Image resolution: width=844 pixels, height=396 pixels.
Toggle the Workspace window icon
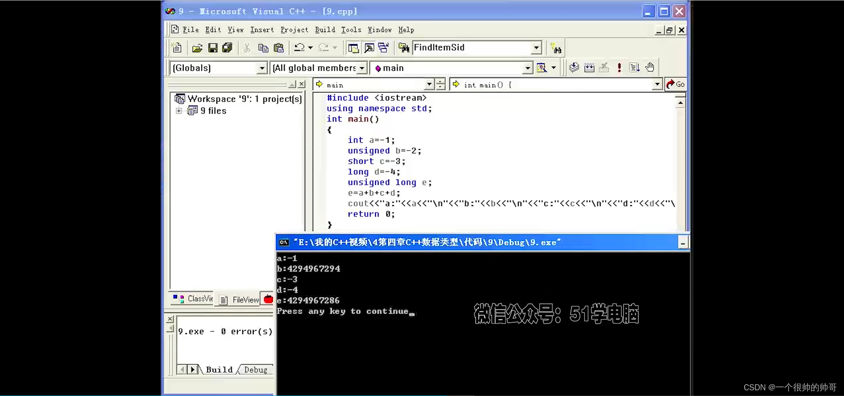point(353,48)
